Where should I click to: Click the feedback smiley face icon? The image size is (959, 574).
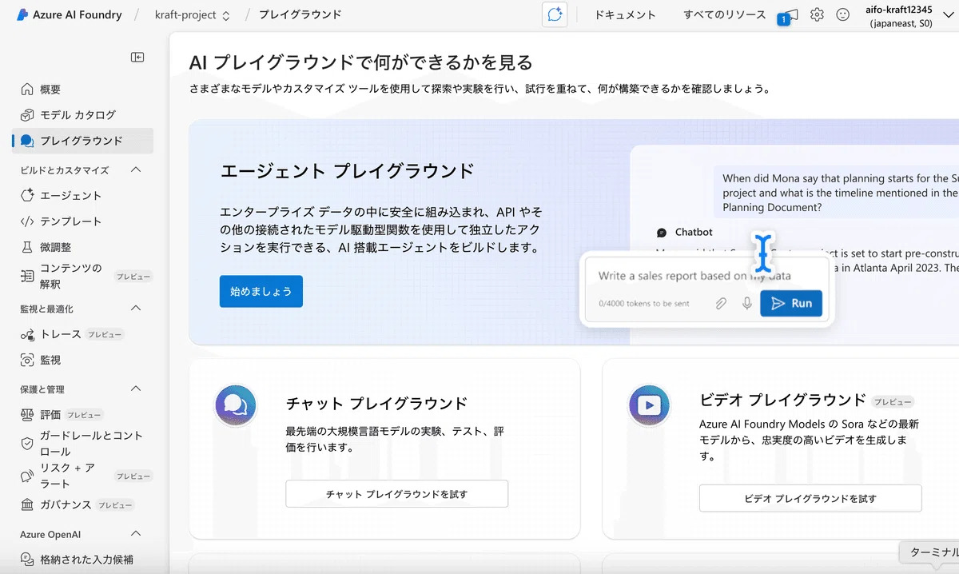click(842, 14)
